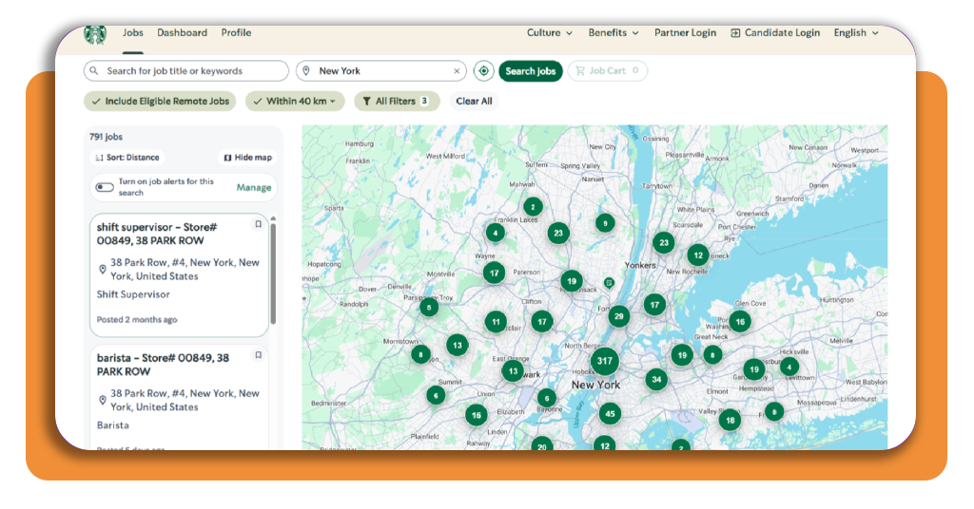
Task: Open the cluster labeled 5 near Parsippany
Action: point(429,308)
